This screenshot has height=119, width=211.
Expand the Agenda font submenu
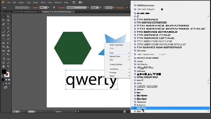(208, 83)
